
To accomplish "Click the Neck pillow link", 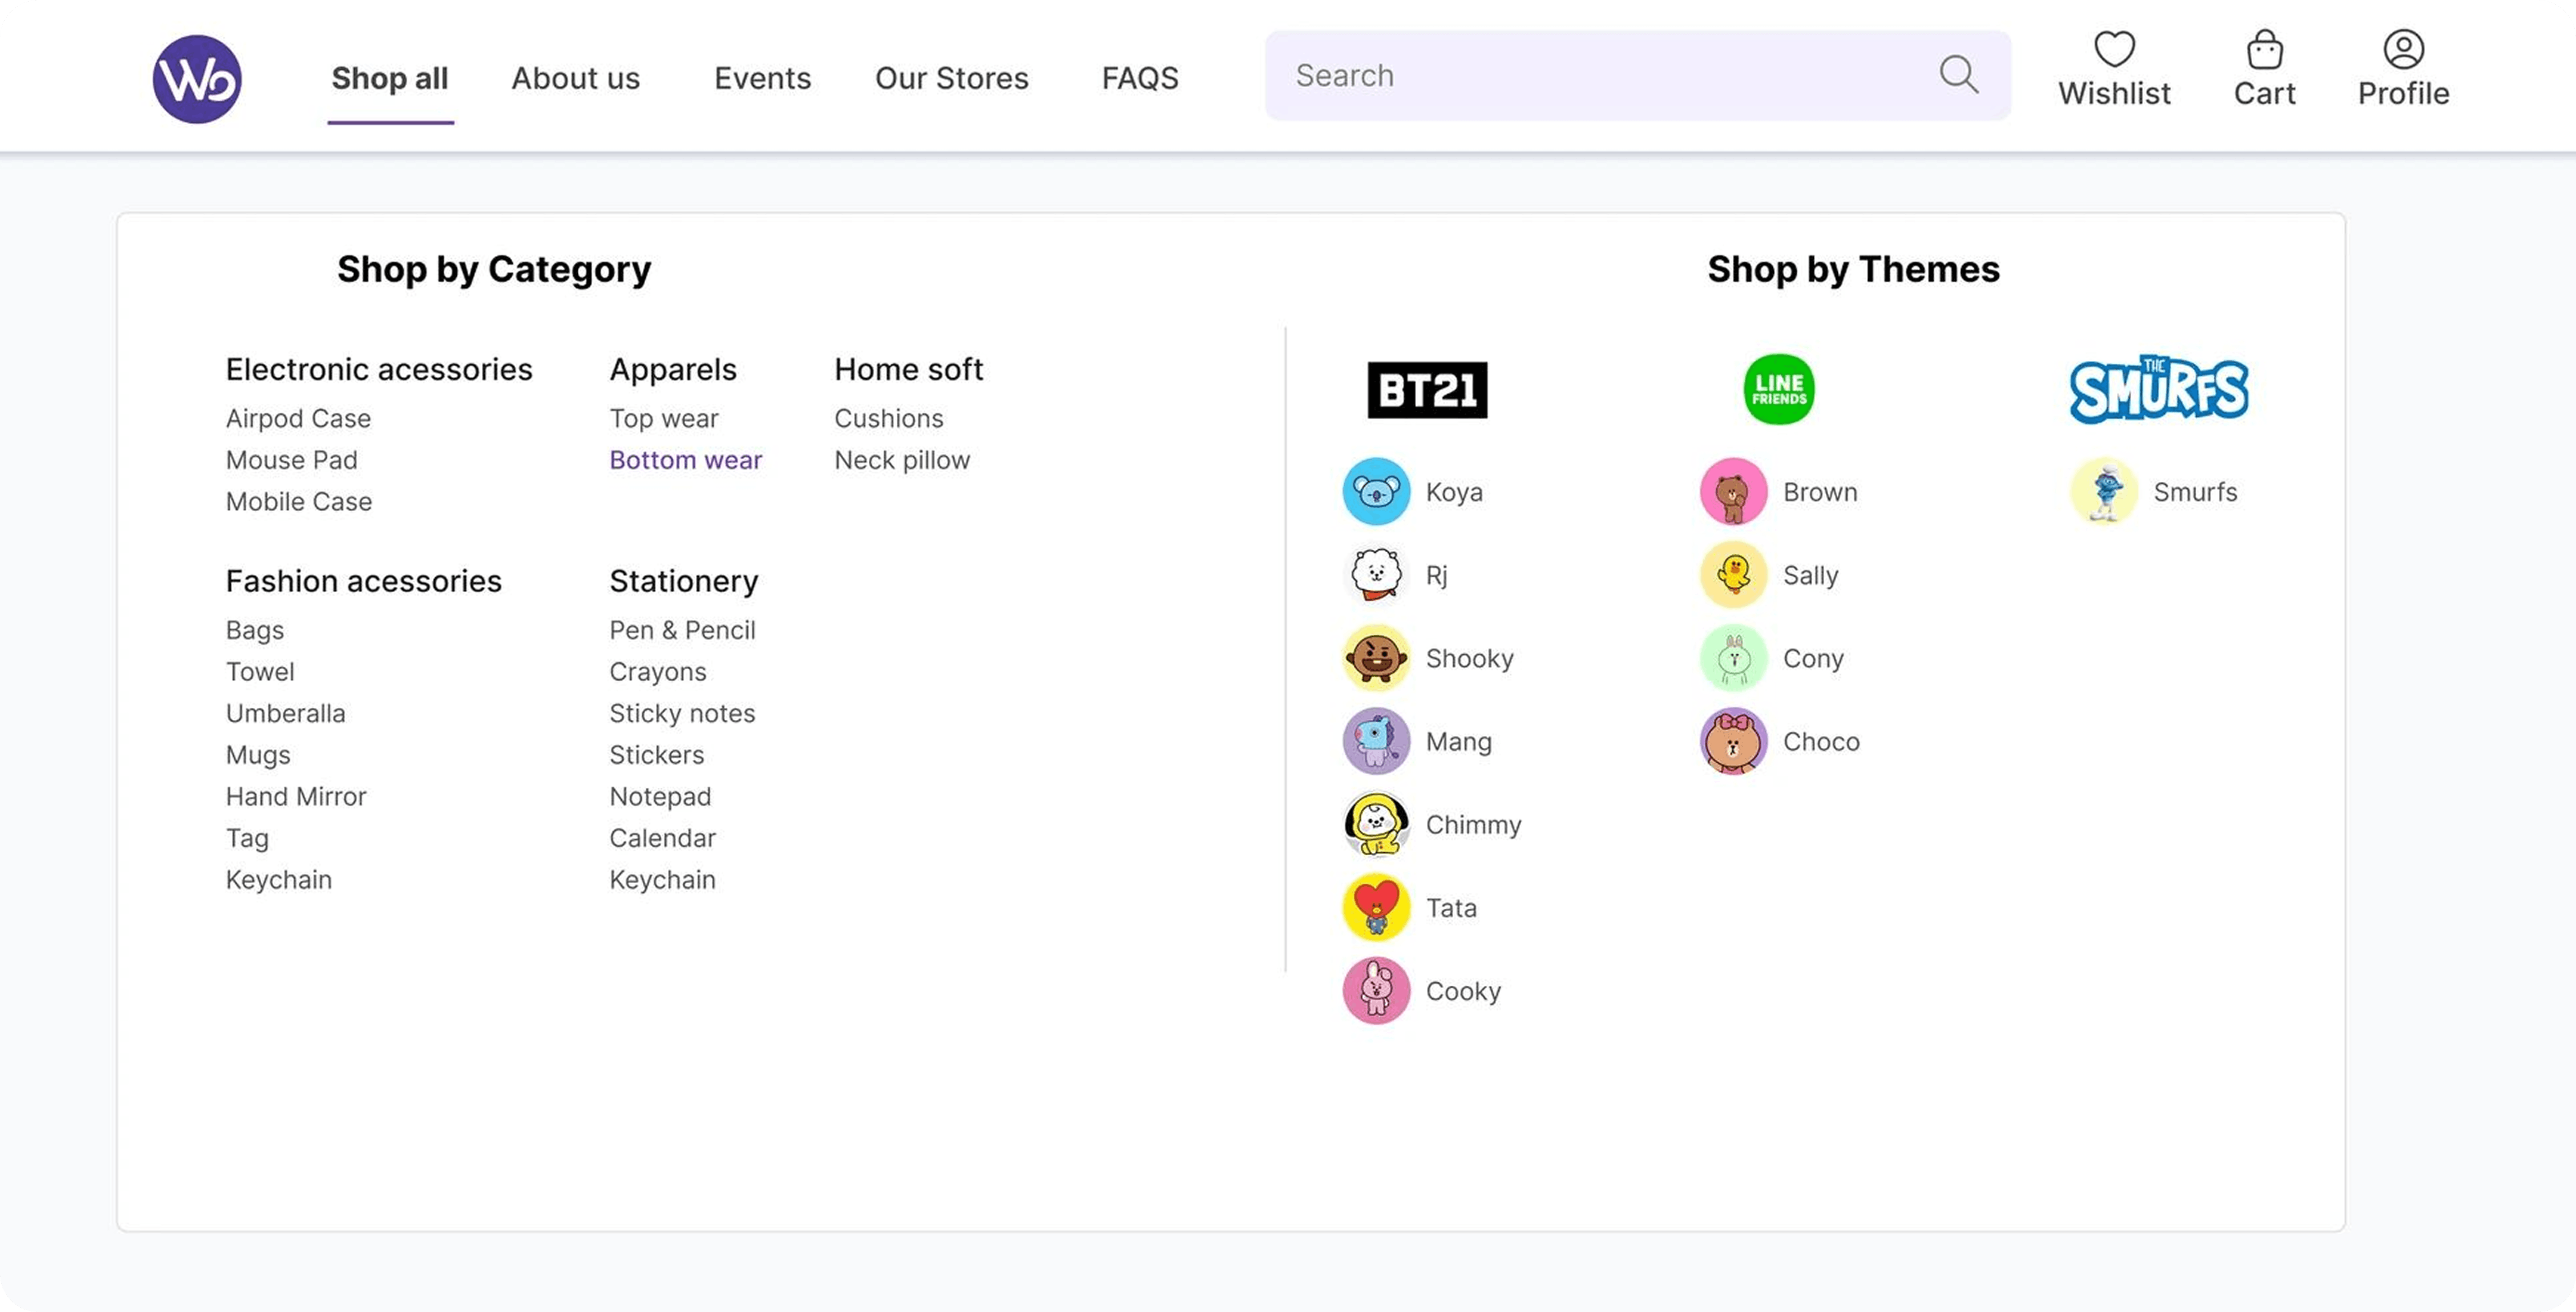I will pos(902,460).
